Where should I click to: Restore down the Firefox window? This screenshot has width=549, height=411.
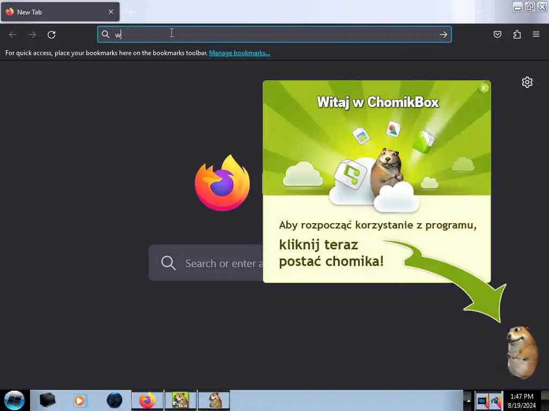coord(530,6)
